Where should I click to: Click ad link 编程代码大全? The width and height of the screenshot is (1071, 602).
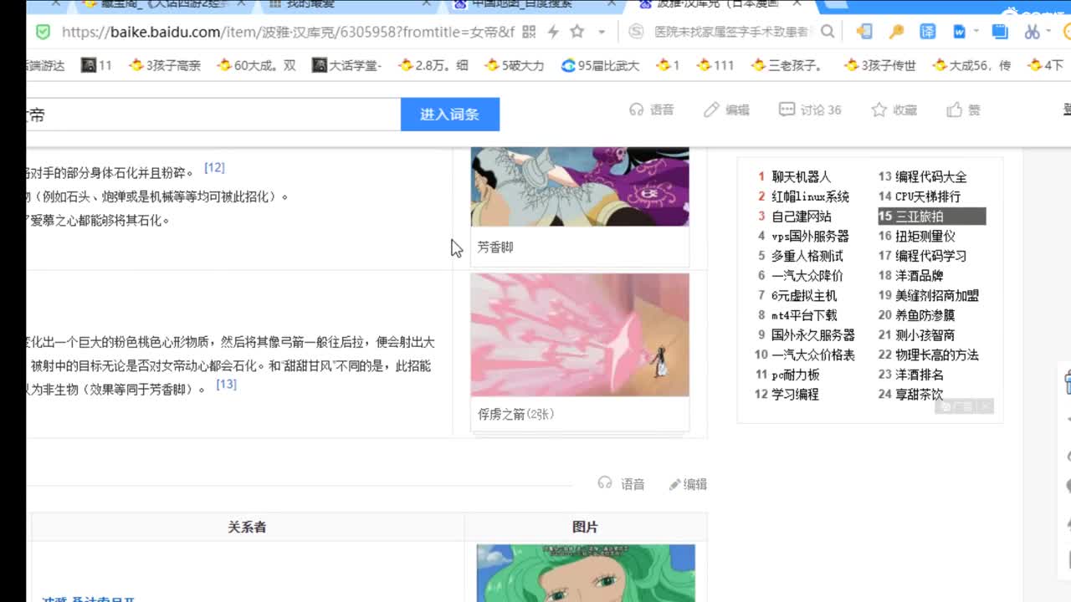coord(930,176)
